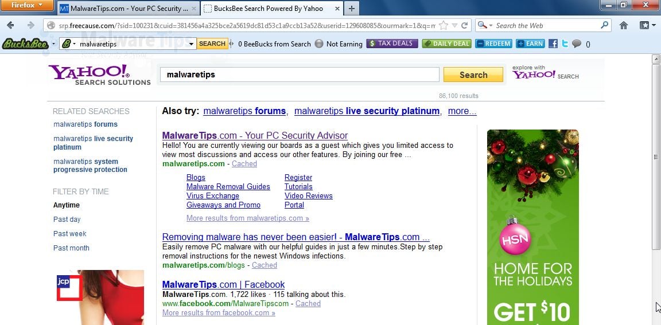Open MalwareTips.com | Facebook result
This screenshot has height=325, width=661.
point(223,284)
